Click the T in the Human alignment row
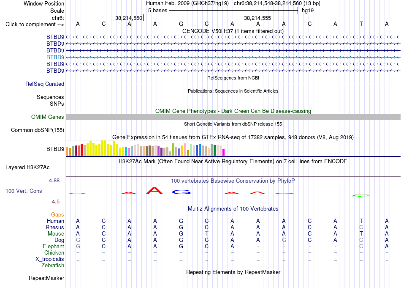Image resolution: width=401 pixels, height=288 pixels. coord(361,221)
